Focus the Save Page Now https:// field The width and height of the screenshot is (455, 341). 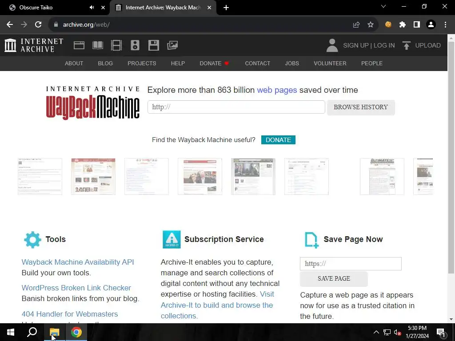(351, 264)
